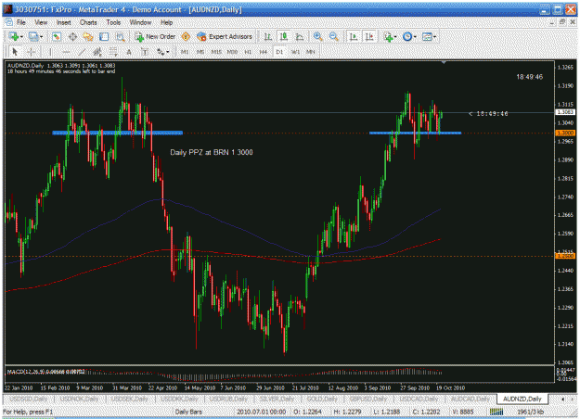Image resolution: width=580 pixels, height=419 pixels.
Task: Click the MACD indicator label
Action: 45,372
